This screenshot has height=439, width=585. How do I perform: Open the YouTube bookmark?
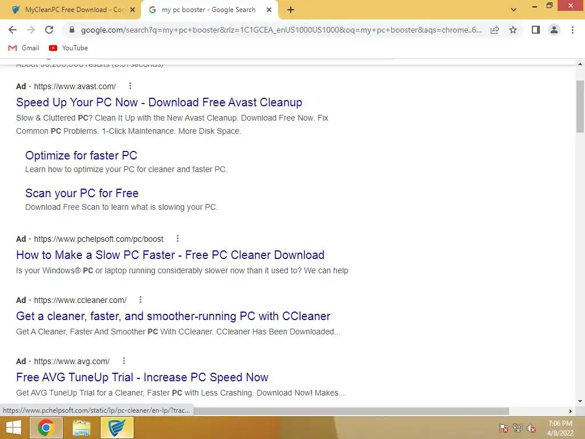(x=69, y=48)
